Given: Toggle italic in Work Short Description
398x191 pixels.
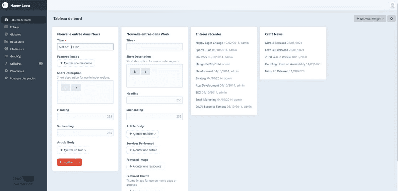Looking at the screenshot, I should click(145, 72).
